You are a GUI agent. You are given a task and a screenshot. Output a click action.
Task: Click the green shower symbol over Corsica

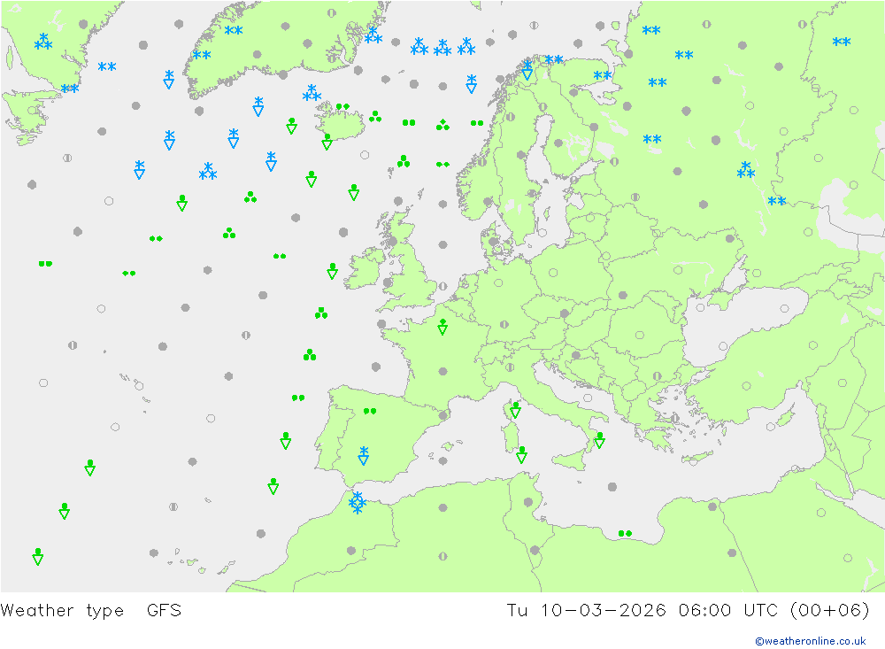(x=515, y=410)
